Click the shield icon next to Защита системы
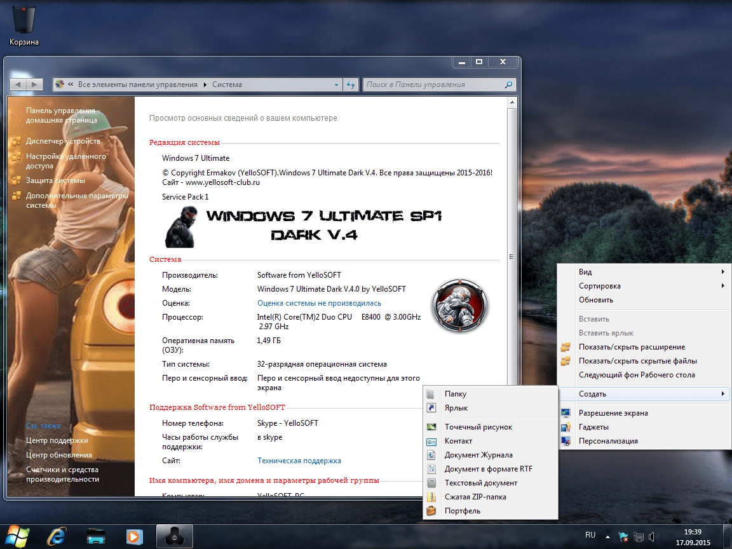732x549 pixels. point(16,180)
